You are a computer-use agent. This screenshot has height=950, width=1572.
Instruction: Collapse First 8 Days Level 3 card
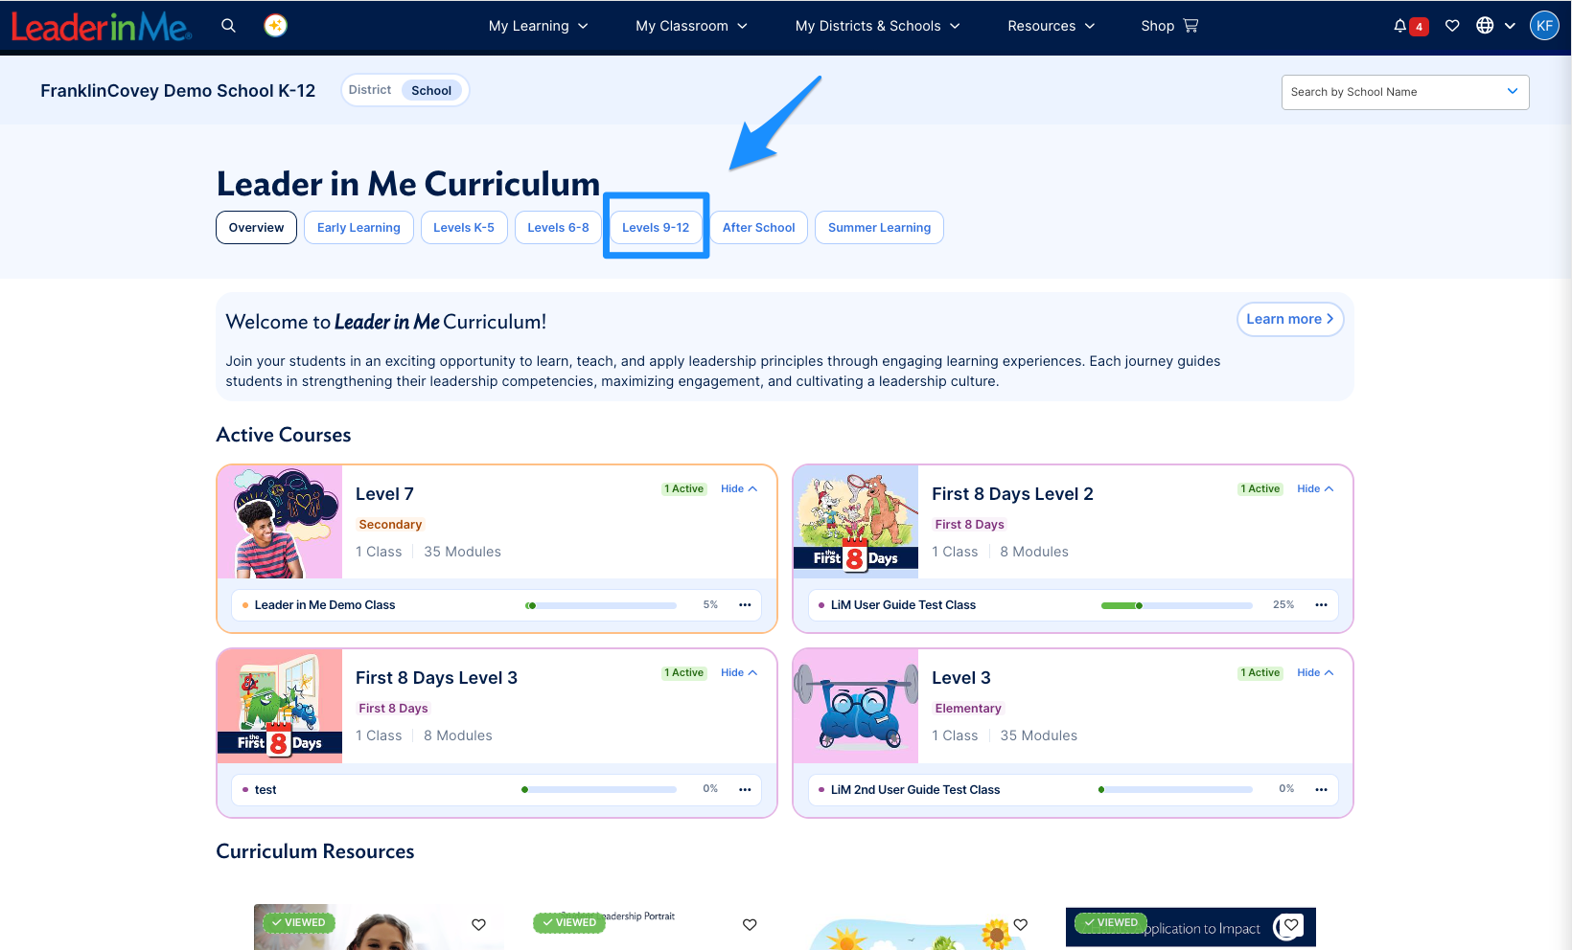[x=739, y=673]
